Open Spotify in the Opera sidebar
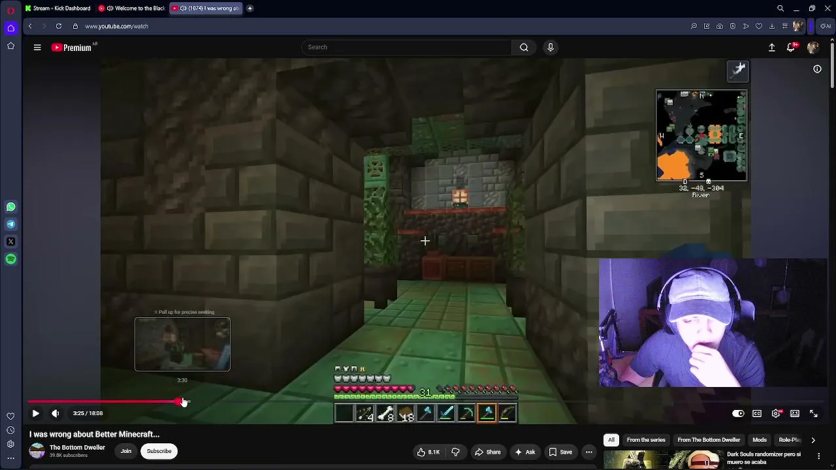The height and width of the screenshot is (470, 836). [x=10, y=259]
